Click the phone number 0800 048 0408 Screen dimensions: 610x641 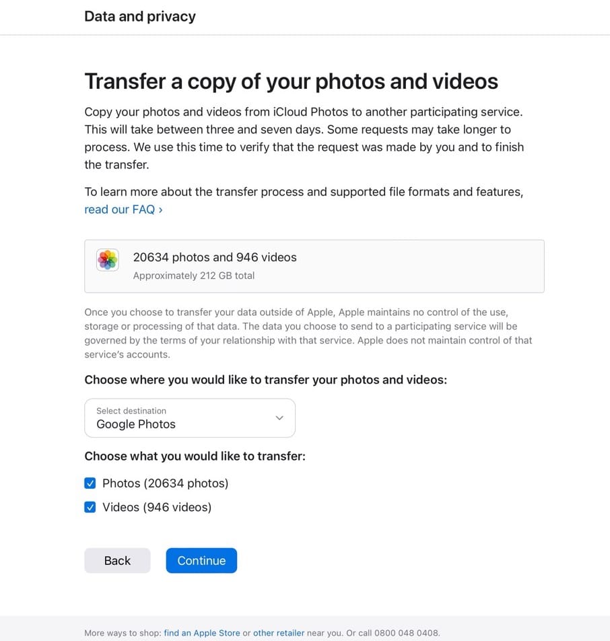407,633
